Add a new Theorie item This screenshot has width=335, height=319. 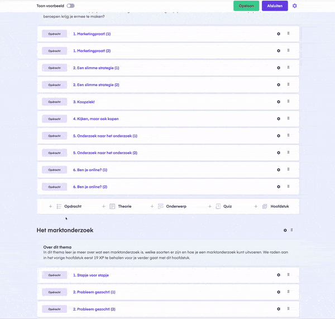click(117, 206)
